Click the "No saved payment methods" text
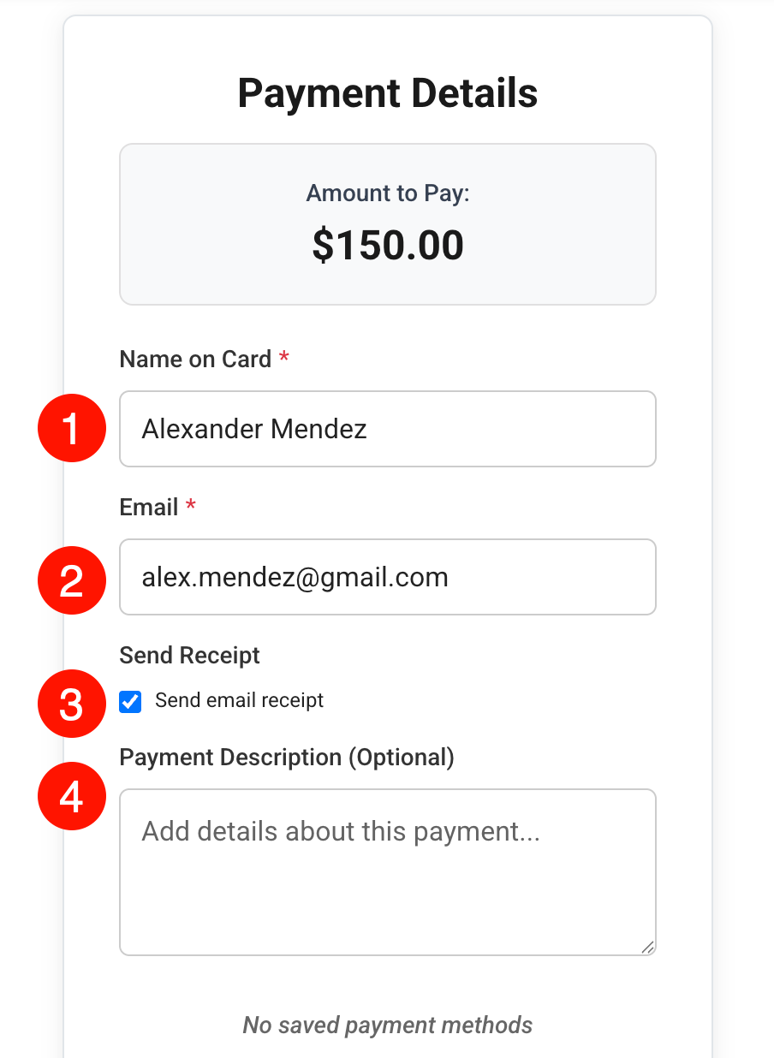The width and height of the screenshot is (774, 1058). coord(387,1025)
